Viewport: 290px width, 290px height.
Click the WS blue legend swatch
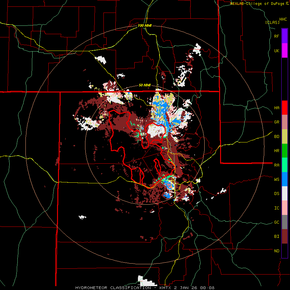(285, 179)
